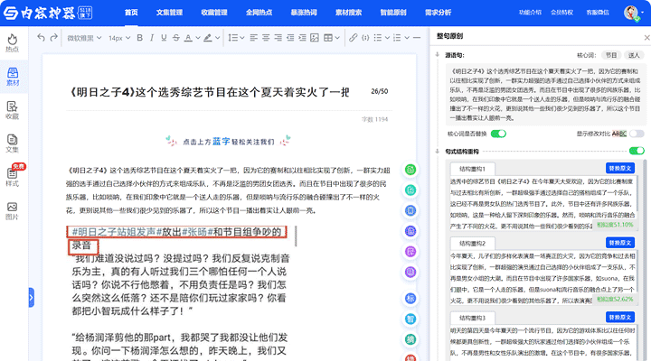
Task: Open 全网热点 menu
Action: click(x=259, y=13)
